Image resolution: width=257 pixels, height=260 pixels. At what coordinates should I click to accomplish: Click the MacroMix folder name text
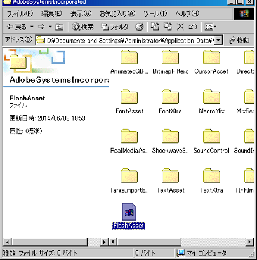(x=211, y=111)
